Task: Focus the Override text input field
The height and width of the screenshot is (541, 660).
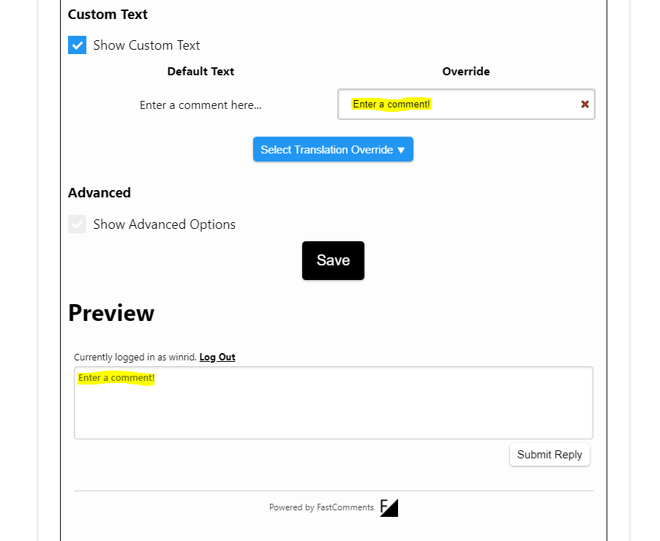Action: (498, 105)
